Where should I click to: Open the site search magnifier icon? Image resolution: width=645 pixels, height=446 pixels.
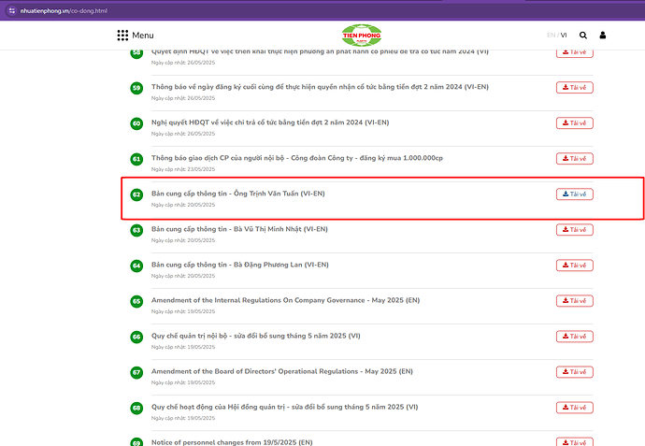583,36
